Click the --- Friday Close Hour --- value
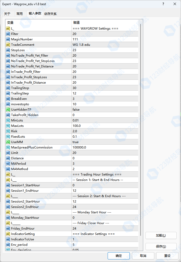This screenshot has width=181, height=262. click(x=105, y=223)
